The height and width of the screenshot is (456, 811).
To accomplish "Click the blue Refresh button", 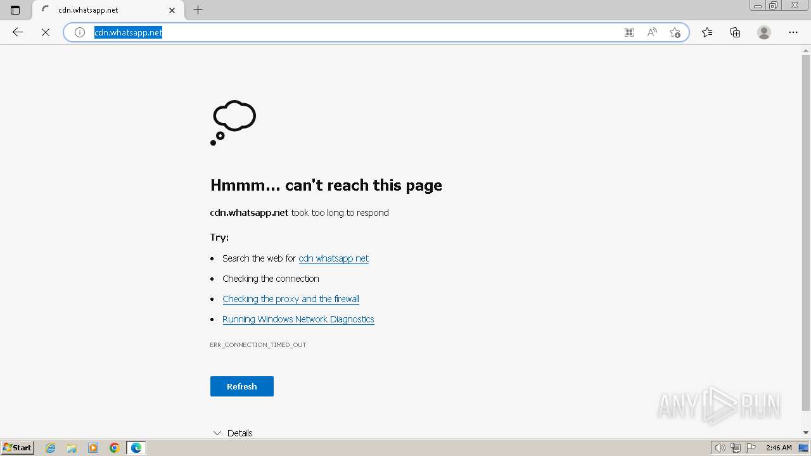I will [x=242, y=386].
